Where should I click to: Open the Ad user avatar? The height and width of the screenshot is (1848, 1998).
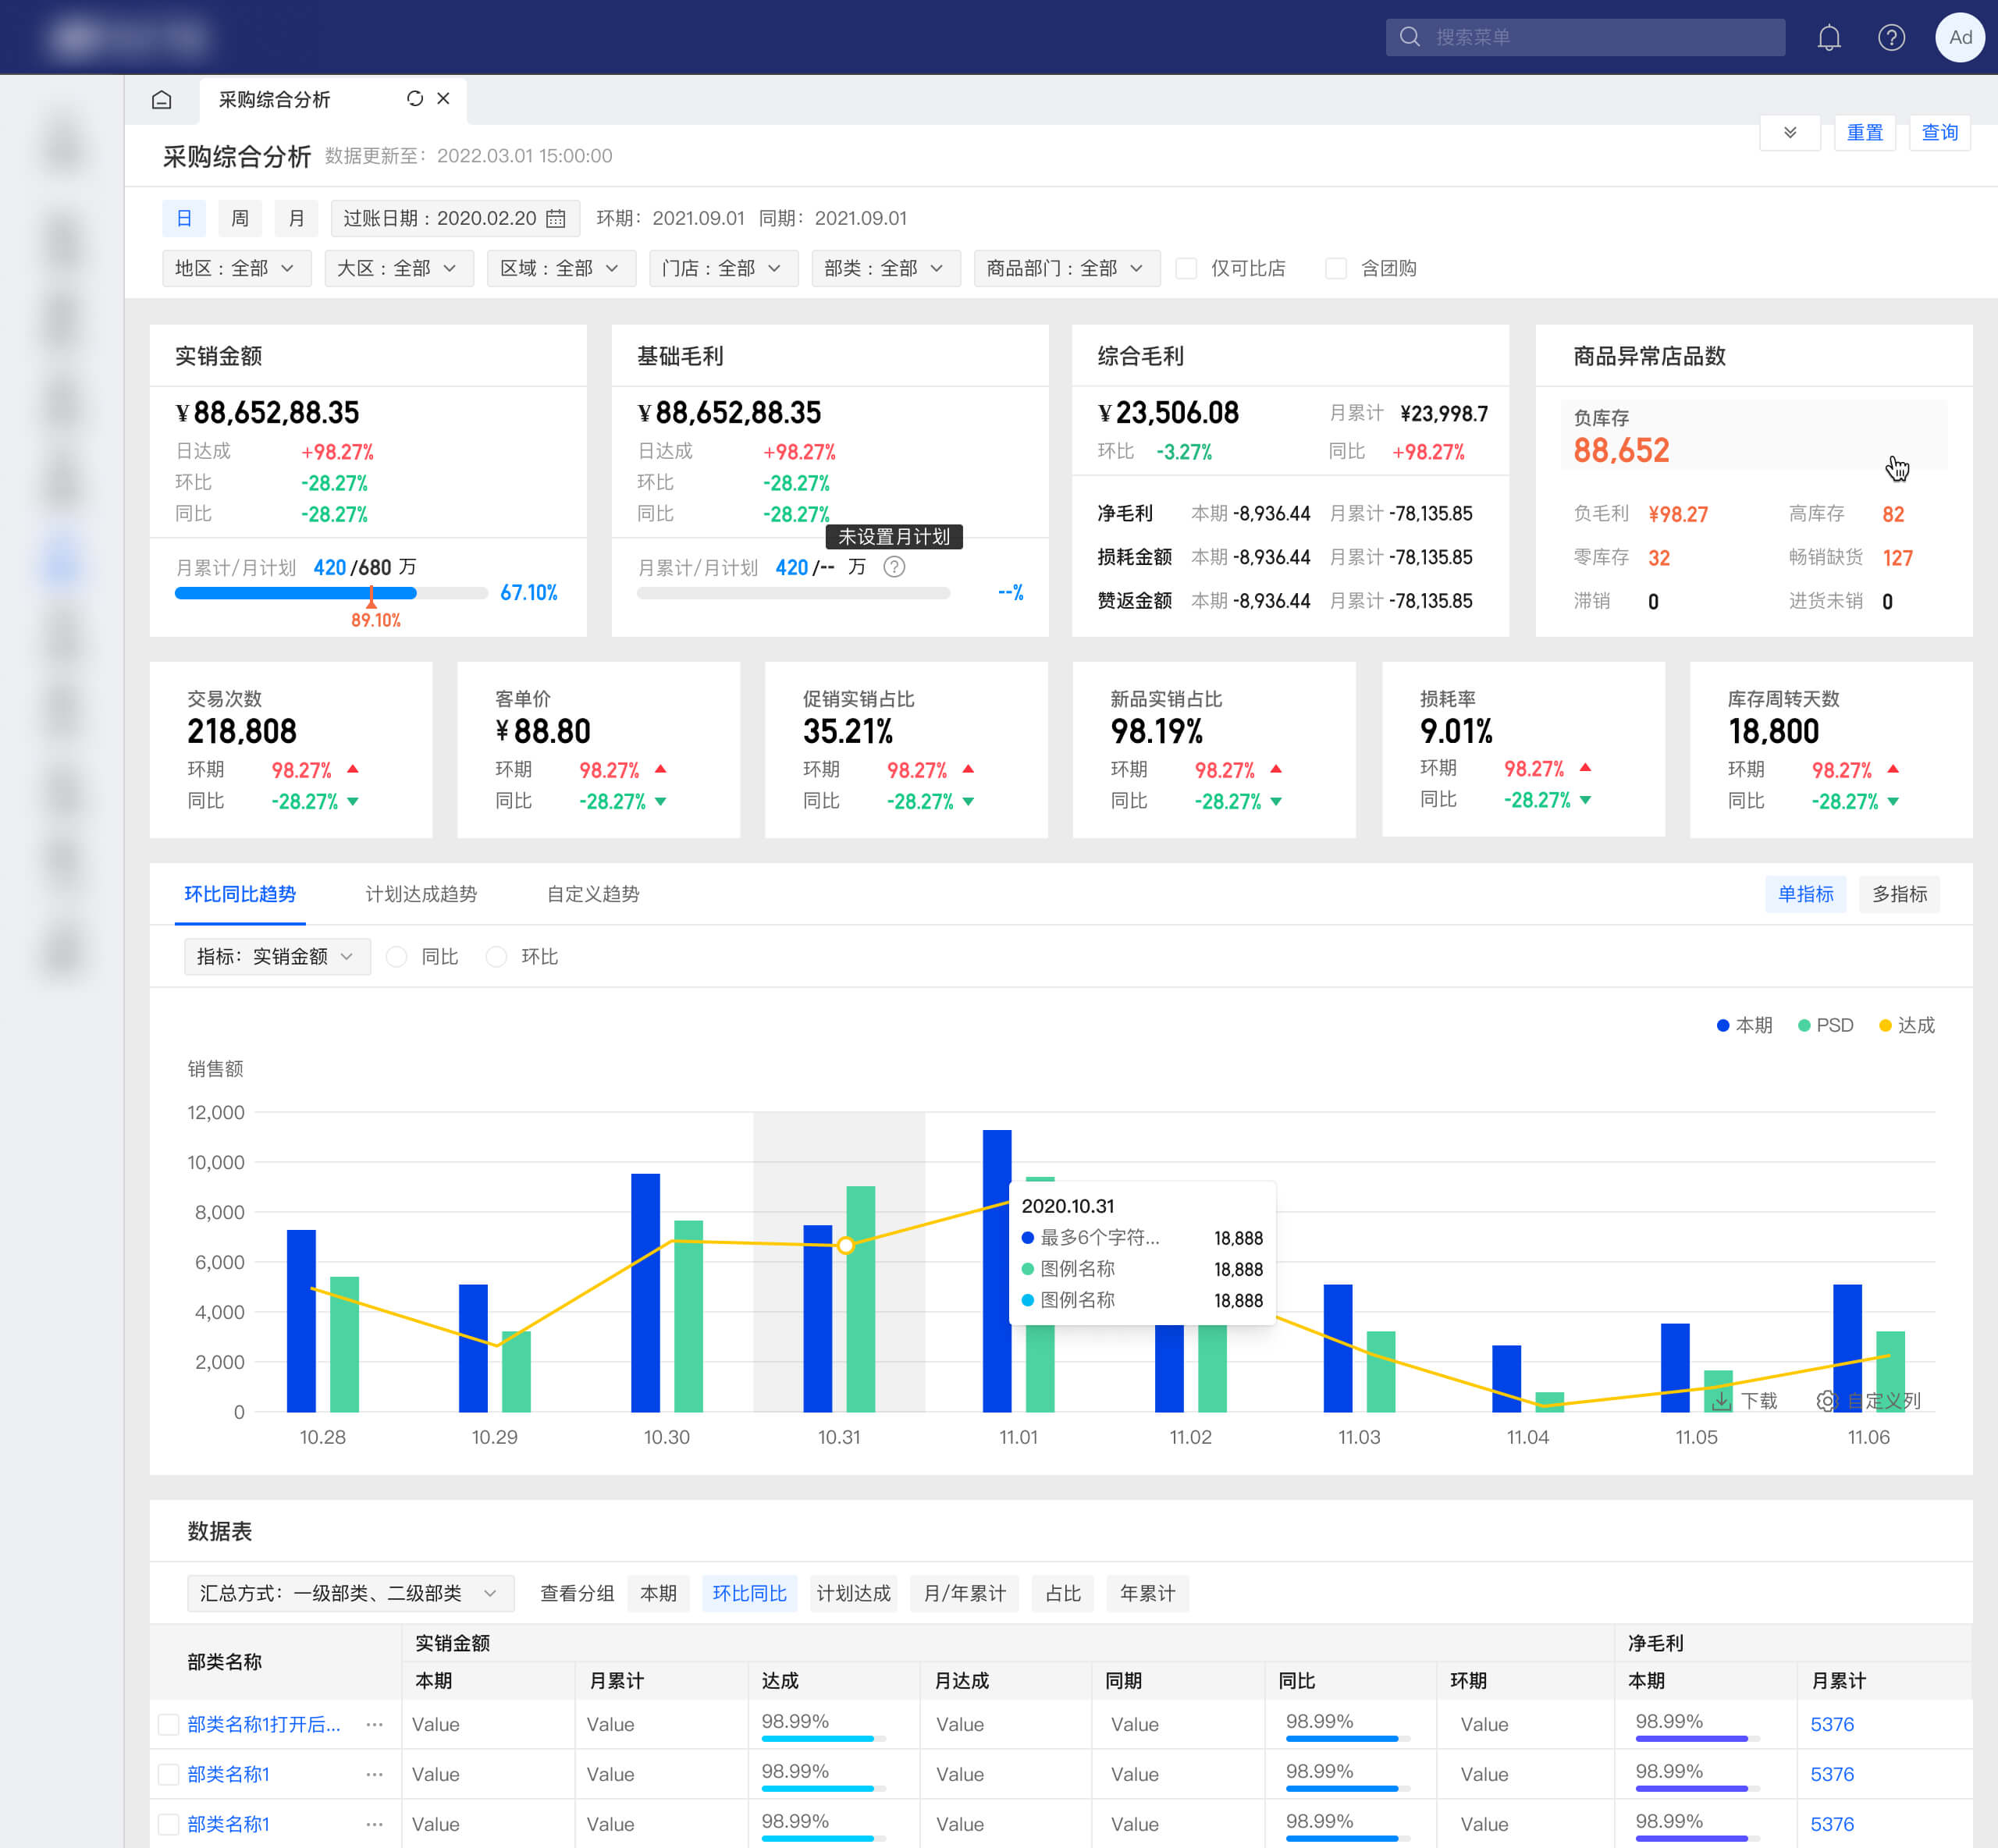1960,38
